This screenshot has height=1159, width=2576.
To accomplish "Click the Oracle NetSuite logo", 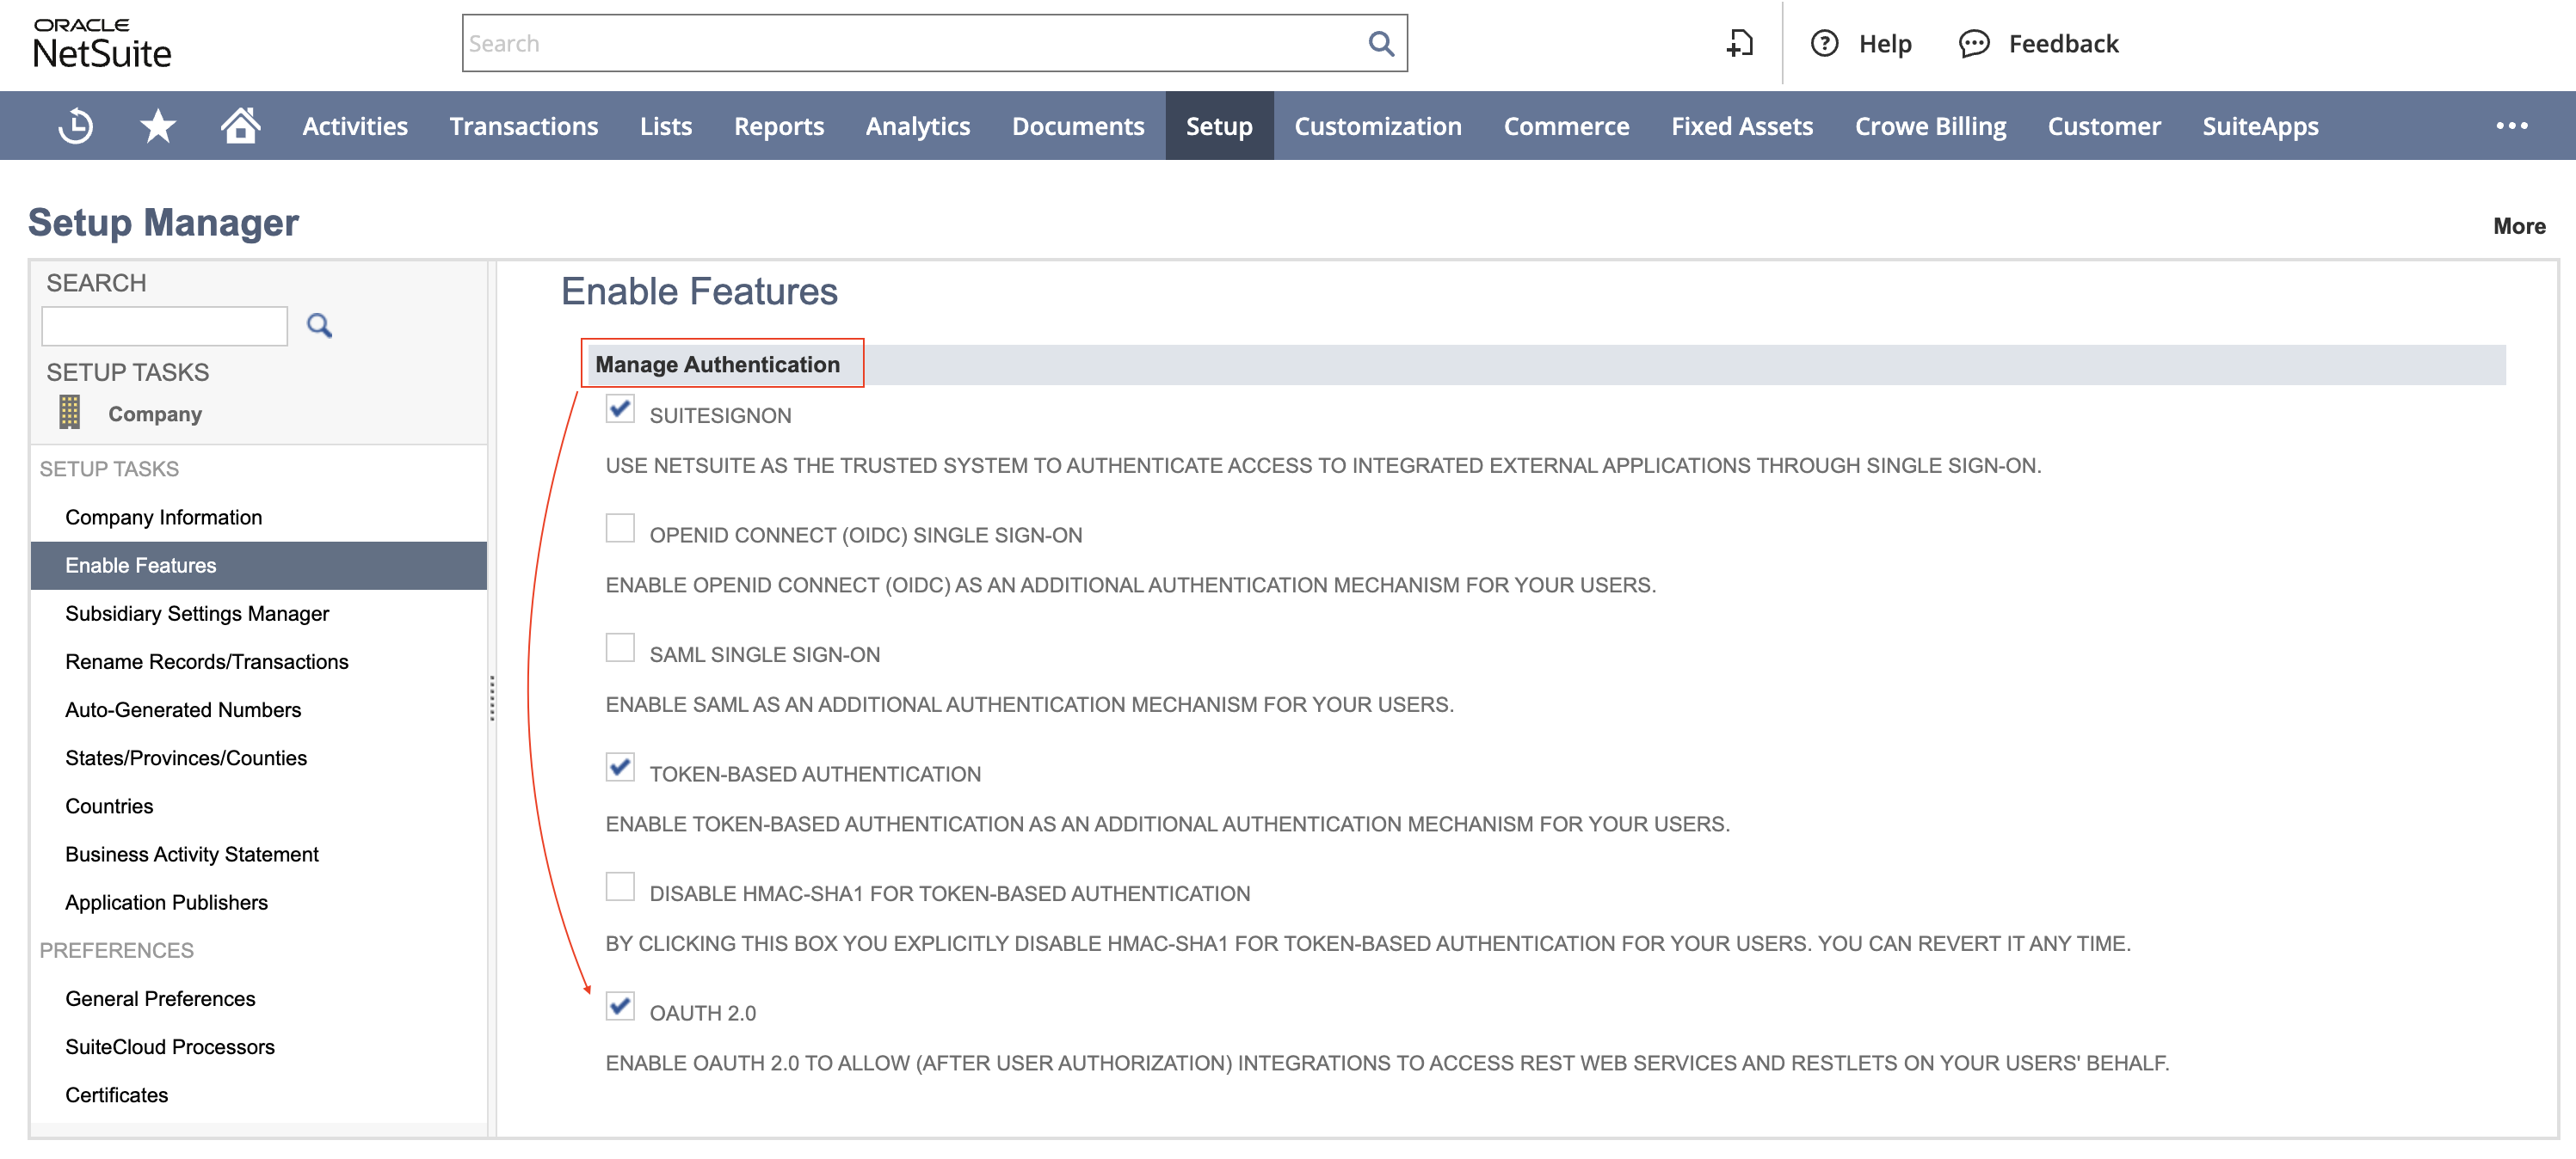I will tap(102, 44).
